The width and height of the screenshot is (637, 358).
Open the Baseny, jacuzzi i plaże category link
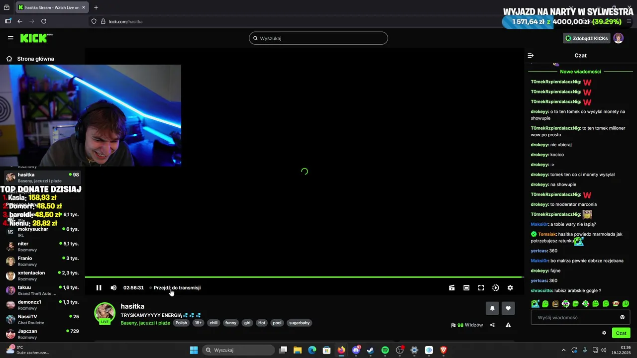145,323
